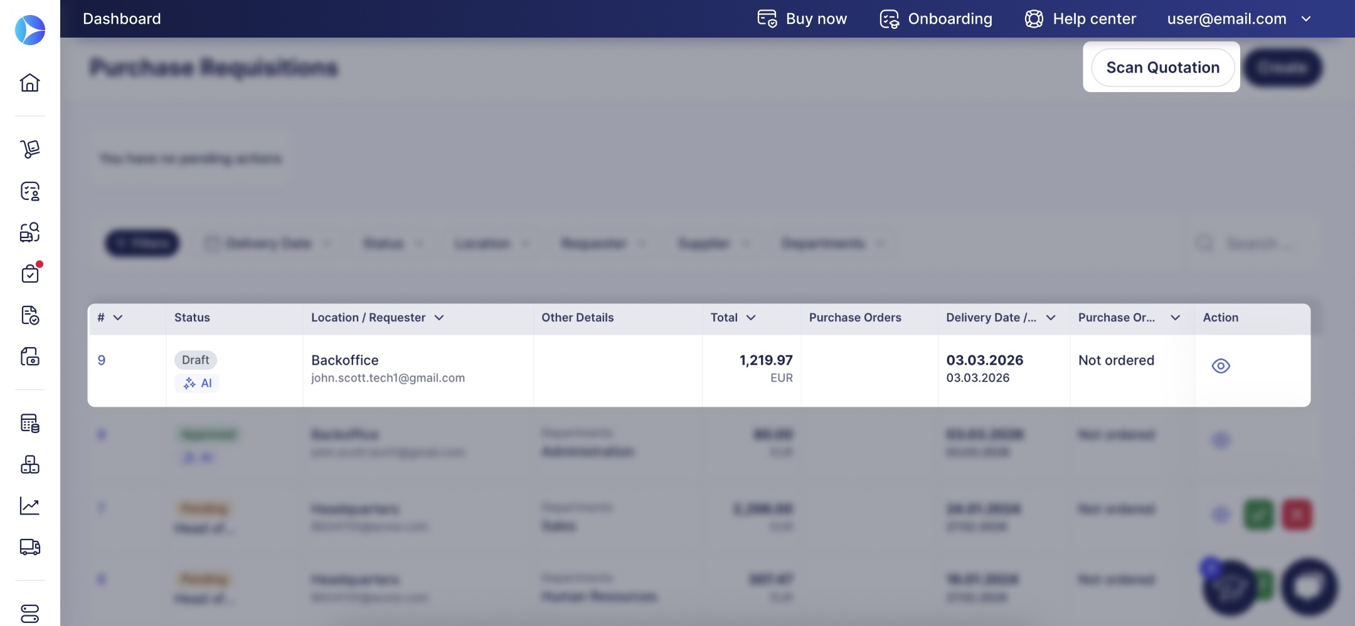Open Help center from the top bar

click(1080, 19)
